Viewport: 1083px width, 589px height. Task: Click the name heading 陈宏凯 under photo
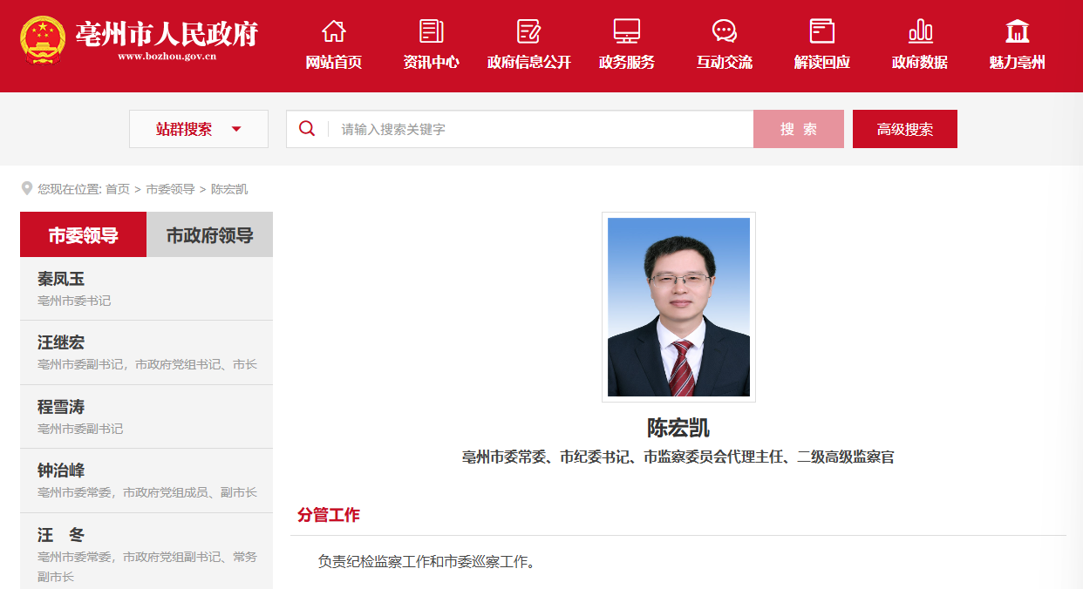click(678, 428)
